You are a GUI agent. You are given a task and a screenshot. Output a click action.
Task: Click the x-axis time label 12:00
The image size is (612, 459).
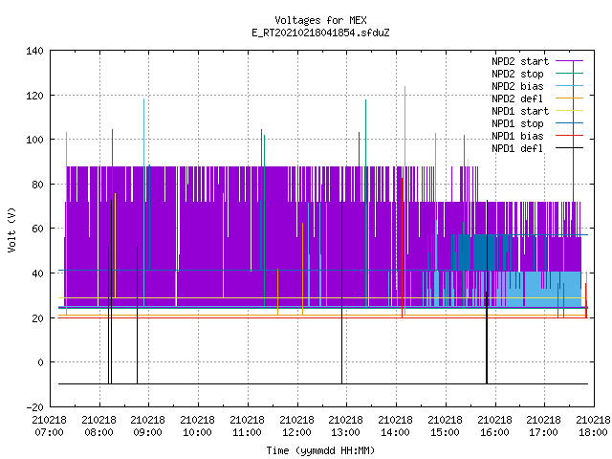click(x=297, y=433)
